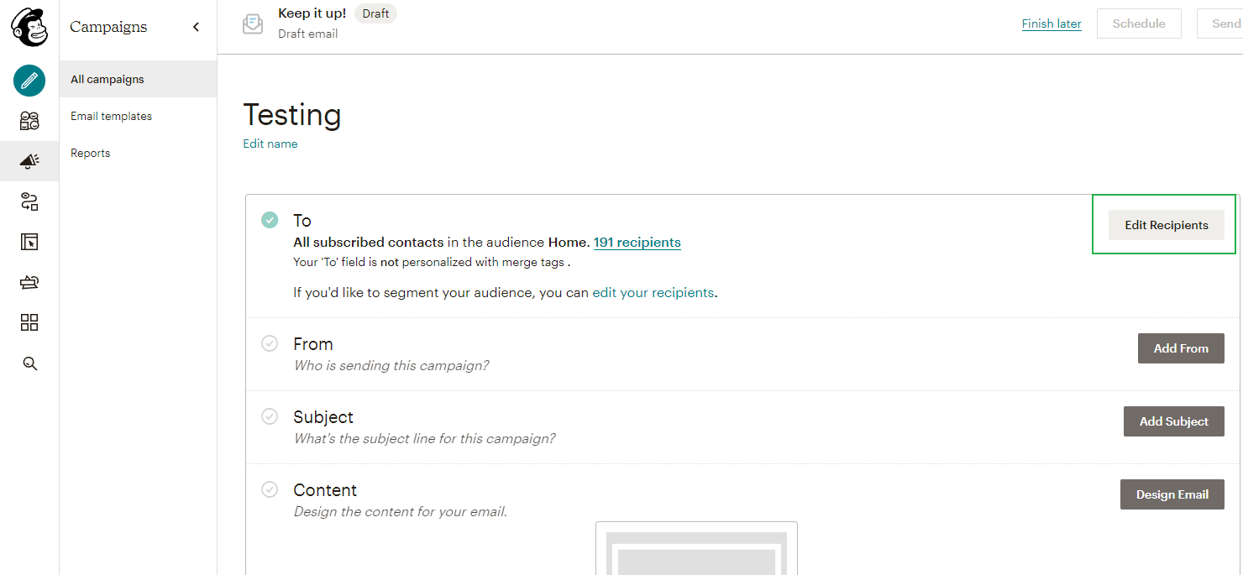Click the Add Subject button
Screen dimensions: 1243x575
(1174, 421)
